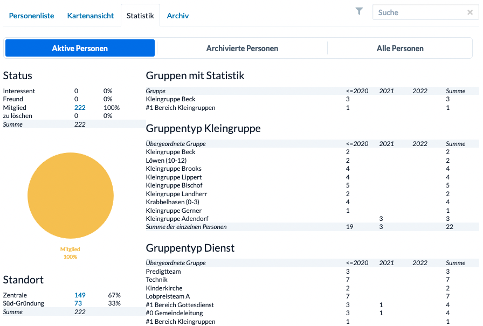483x326 pixels.
Task: Clear the search field with the X
Action: click(x=470, y=12)
